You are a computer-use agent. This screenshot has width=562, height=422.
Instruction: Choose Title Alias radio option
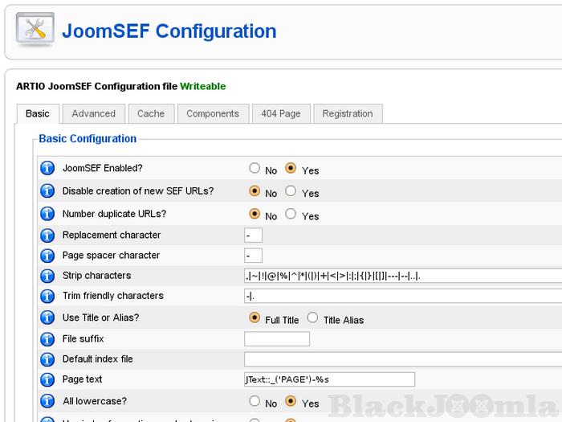point(312,318)
